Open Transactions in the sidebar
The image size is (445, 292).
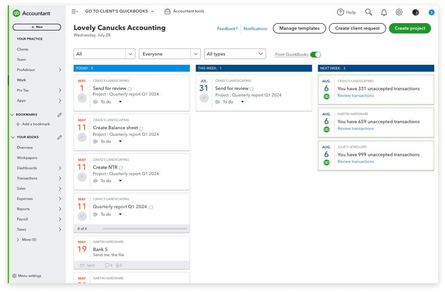coord(27,178)
